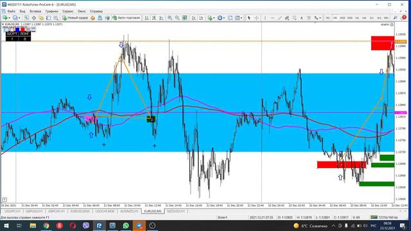Open the Графики menu

[x=51, y=12]
